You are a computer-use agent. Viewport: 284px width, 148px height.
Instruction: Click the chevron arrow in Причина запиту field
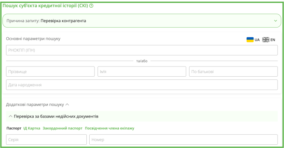[275, 21]
